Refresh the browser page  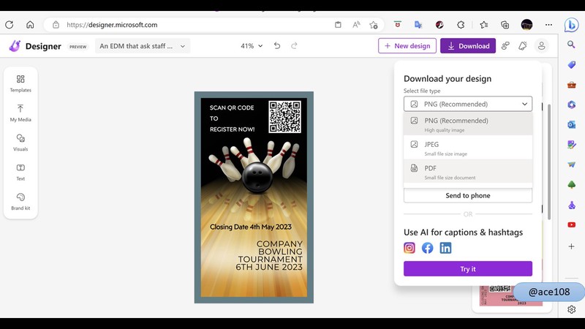10,25
